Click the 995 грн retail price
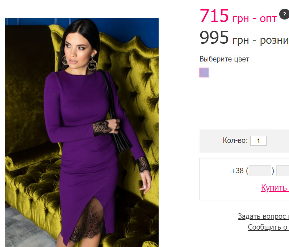This screenshot has height=247, width=289. click(x=244, y=38)
